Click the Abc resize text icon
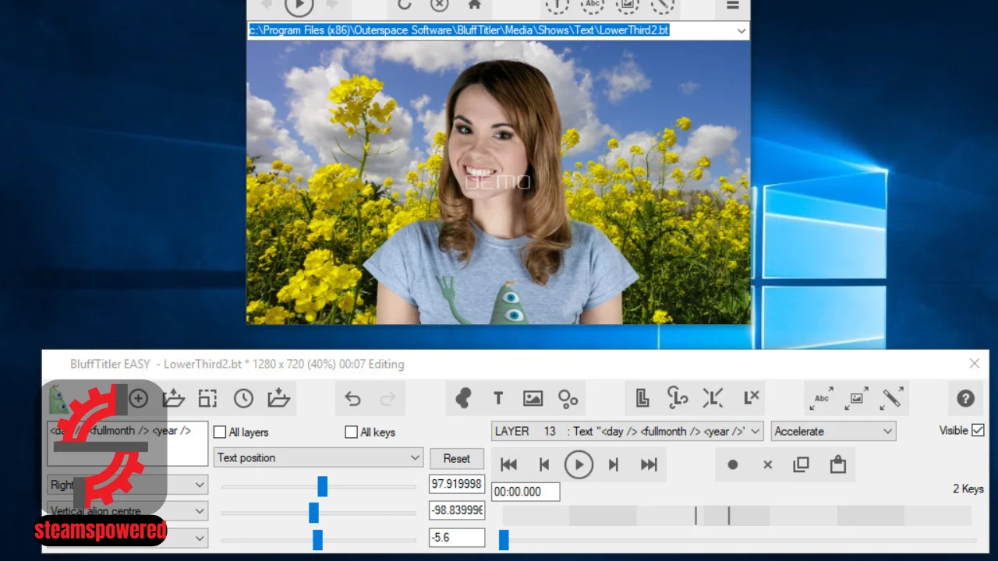The height and width of the screenshot is (561, 998). pyautogui.click(x=822, y=398)
